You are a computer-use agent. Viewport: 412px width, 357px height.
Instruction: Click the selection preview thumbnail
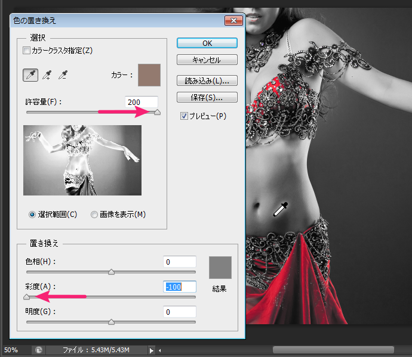tap(82, 160)
